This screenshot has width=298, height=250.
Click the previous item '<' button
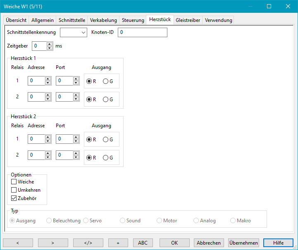18,243
